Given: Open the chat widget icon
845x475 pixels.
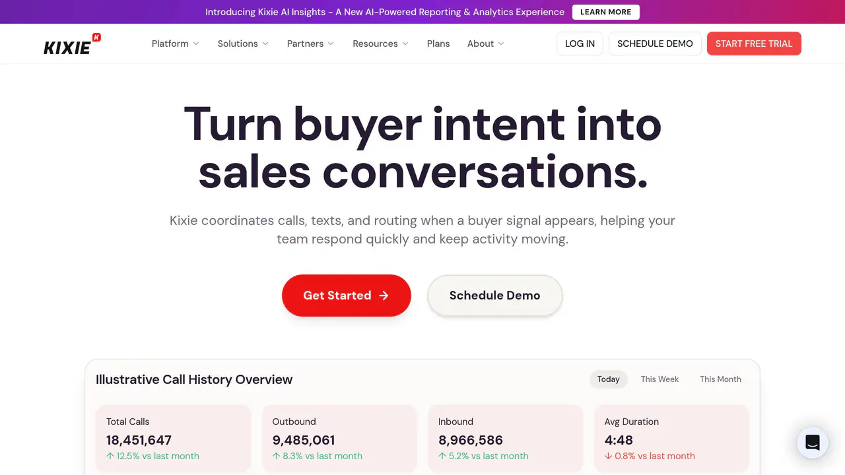Looking at the screenshot, I should pyautogui.click(x=813, y=443).
